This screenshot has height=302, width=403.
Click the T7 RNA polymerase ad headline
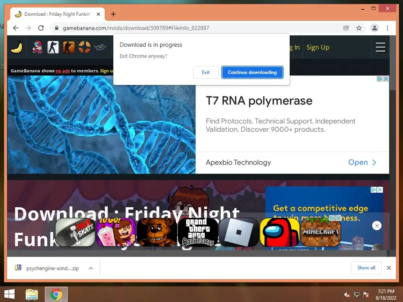pyautogui.click(x=259, y=101)
